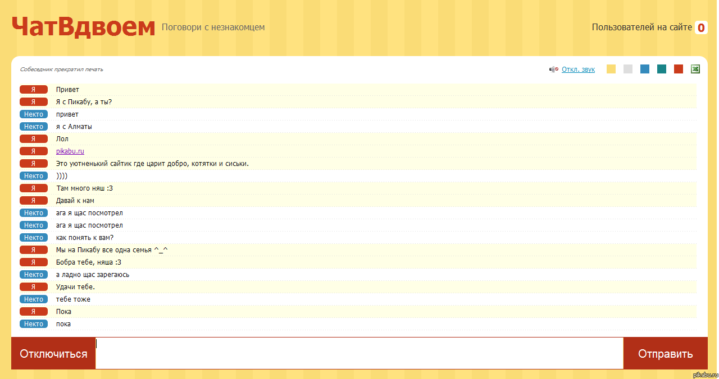Click the Некто label beside 'я с Алматы'
Screen dimensions: 719x379
(x=34, y=127)
